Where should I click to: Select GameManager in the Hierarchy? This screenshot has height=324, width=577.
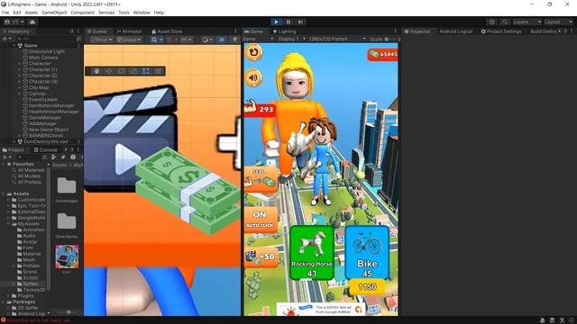tap(45, 118)
